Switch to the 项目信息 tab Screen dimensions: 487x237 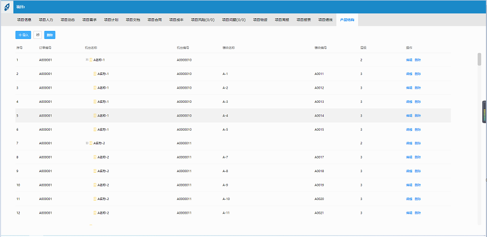coord(24,20)
